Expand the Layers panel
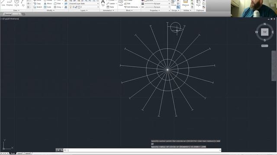The image size is (277, 155). pyautogui.click(x=84, y=10)
